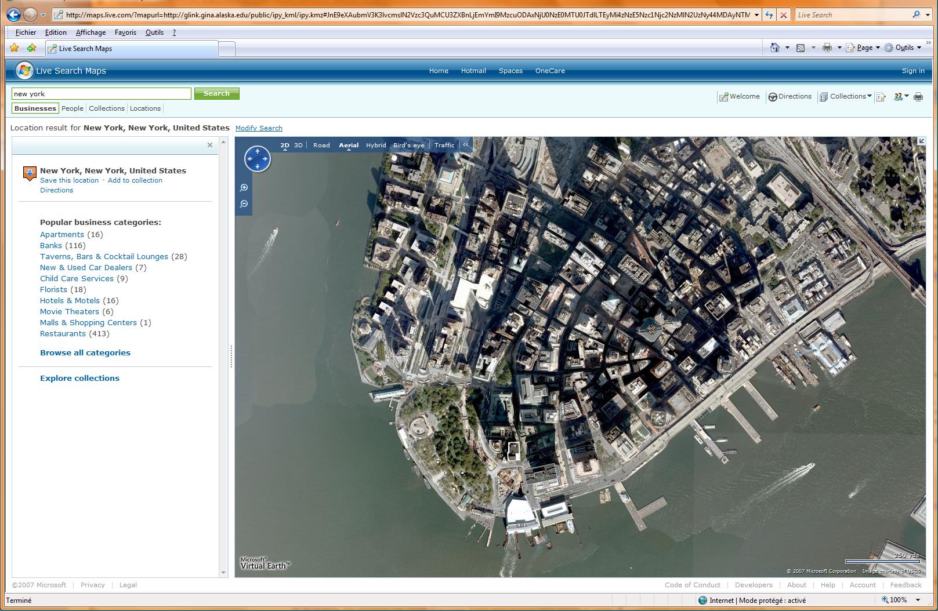Switch map to 3D mode
Screen dimensions: 938x611
(298, 146)
